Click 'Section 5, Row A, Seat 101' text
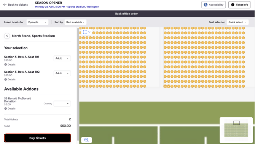255x144 pixels. coord(22,57)
